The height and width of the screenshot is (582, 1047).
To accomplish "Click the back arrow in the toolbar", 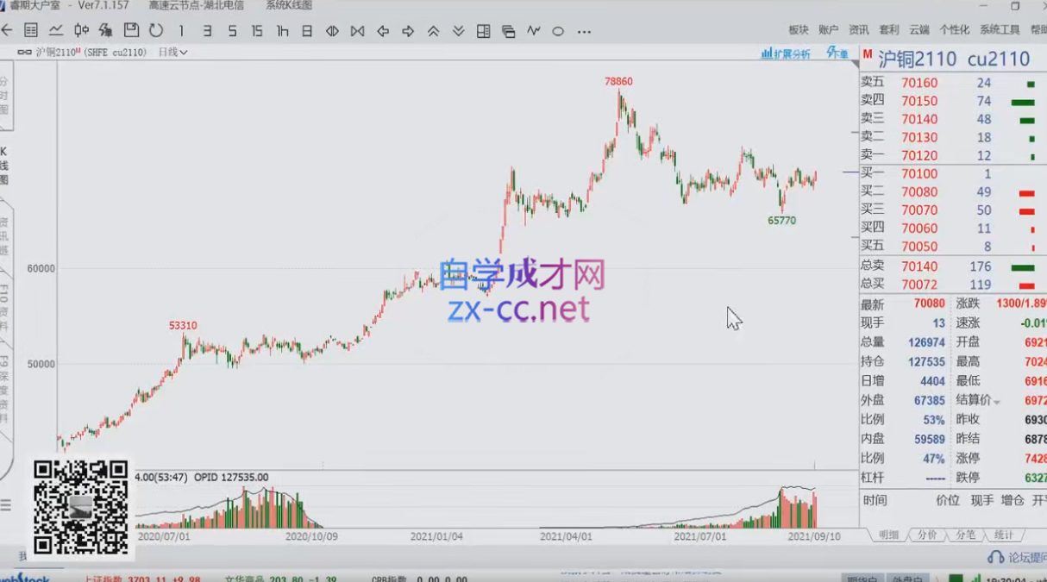I will pyautogui.click(x=7, y=31).
